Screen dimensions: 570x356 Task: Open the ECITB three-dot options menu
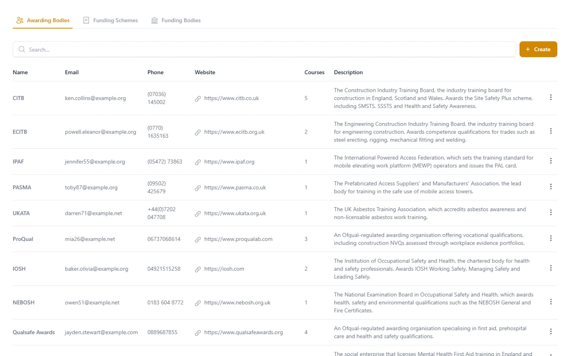click(551, 131)
